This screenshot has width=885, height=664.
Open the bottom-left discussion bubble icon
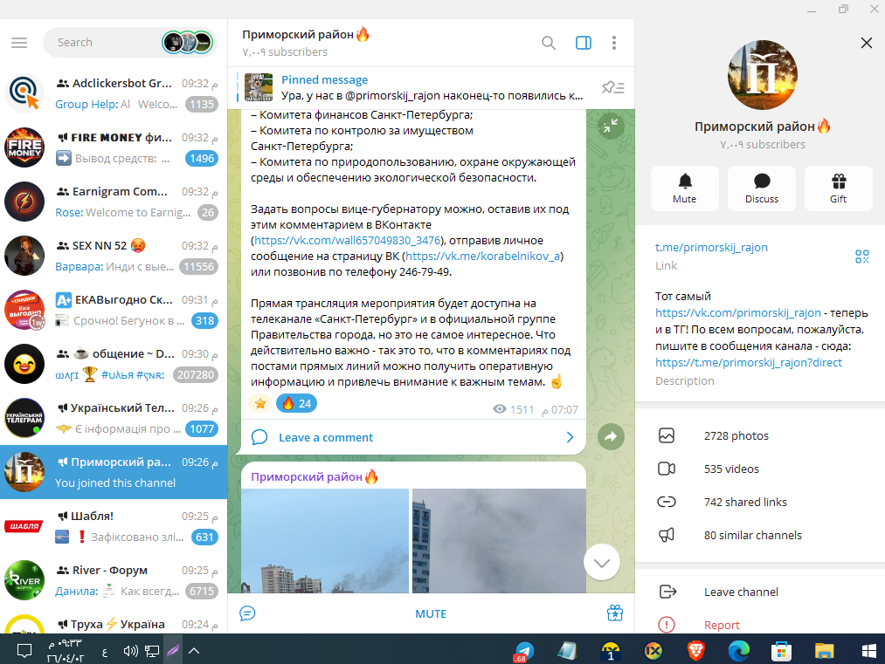tap(247, 613)
